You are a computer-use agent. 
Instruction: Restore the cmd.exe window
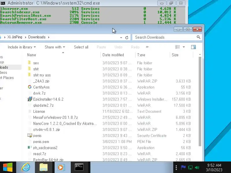(x=171, y=3)
